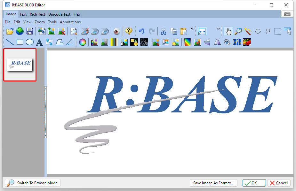Open the Tools menu

pyautogui.click(x=52, y=22)
